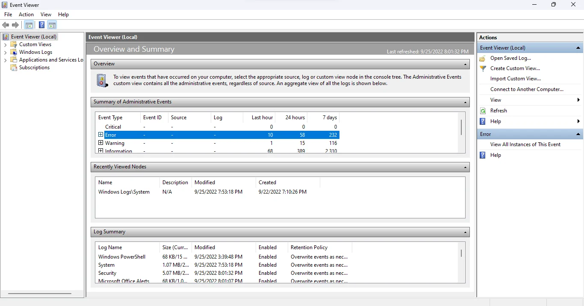
Task: Select the Subscriptions tree item
Action: 34,68
